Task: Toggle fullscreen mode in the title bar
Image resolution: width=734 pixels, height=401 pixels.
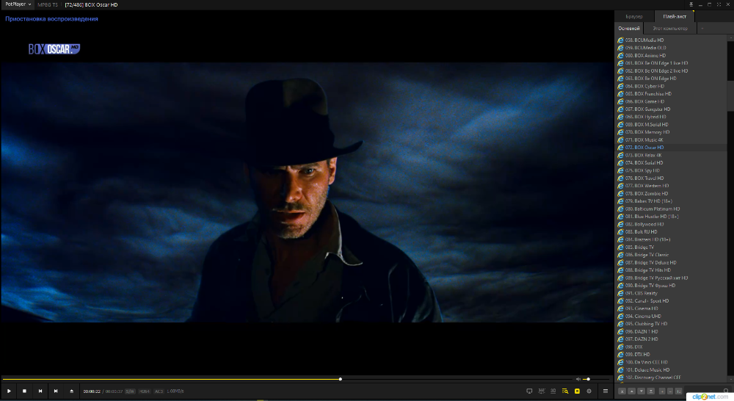Action: pos(719,4)
